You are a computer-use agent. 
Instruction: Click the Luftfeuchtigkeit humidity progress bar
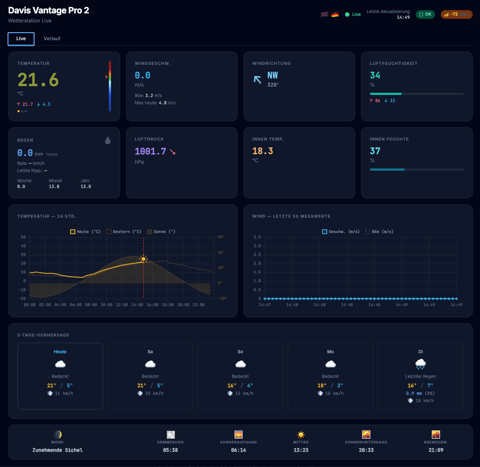point(417,94)
